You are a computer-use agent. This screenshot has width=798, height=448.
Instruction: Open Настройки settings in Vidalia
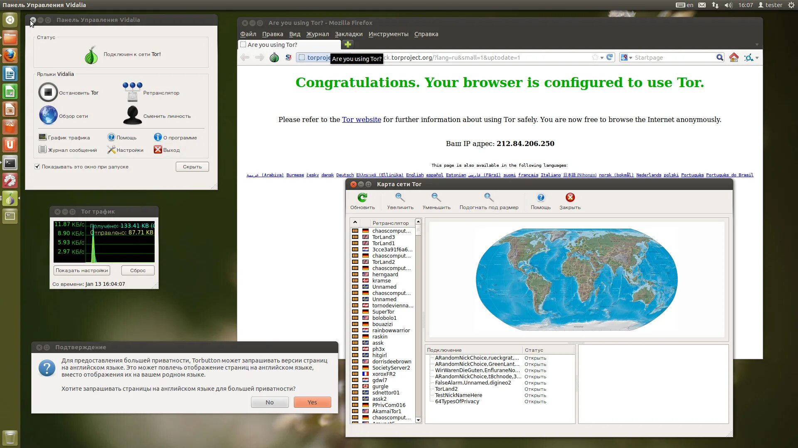[111, 150]
